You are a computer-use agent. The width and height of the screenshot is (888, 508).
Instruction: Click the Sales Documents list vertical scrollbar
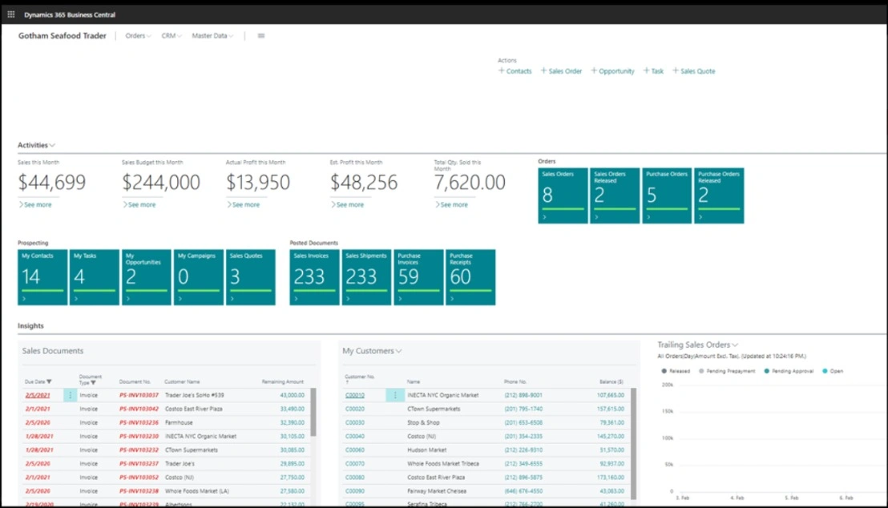313,413
